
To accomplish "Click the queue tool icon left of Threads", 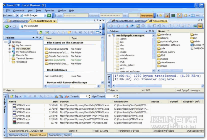I will [x=66, y=96].
